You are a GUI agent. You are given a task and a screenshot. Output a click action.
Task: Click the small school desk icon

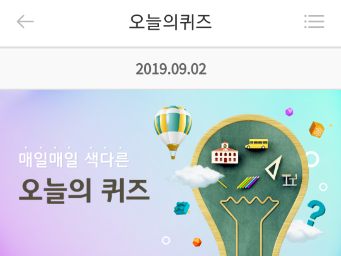pyautogui.click(x=289, y=180)
